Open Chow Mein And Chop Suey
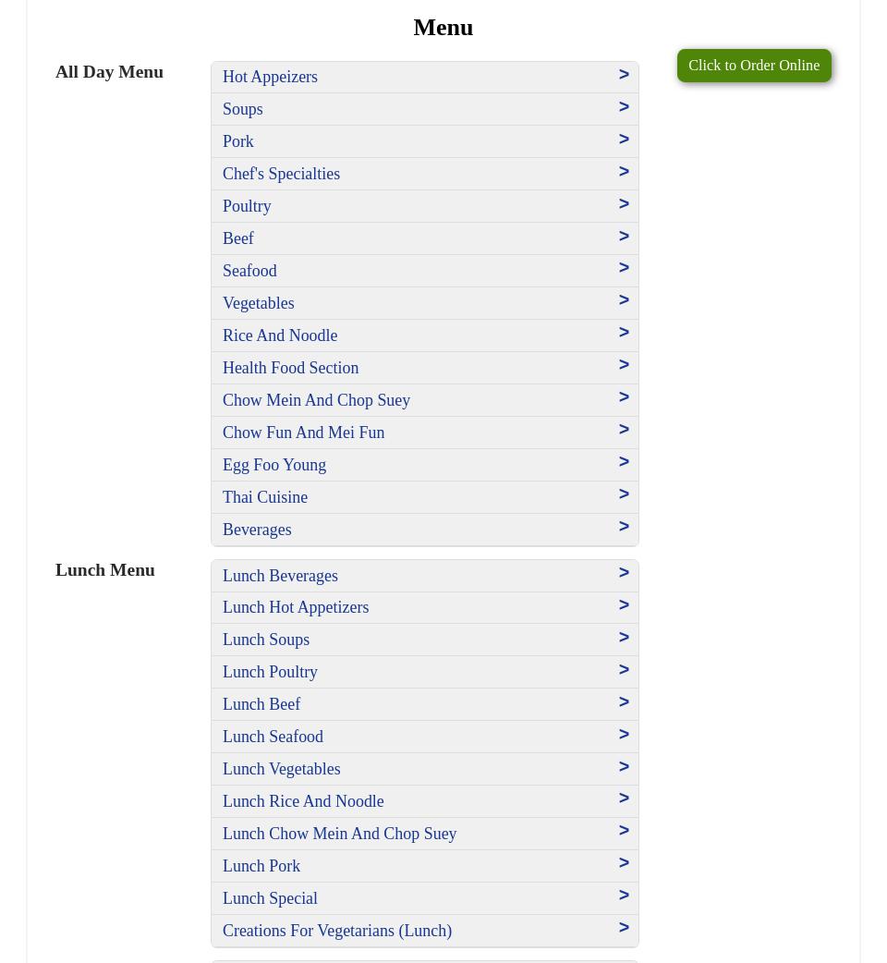 tap(316, 400)
